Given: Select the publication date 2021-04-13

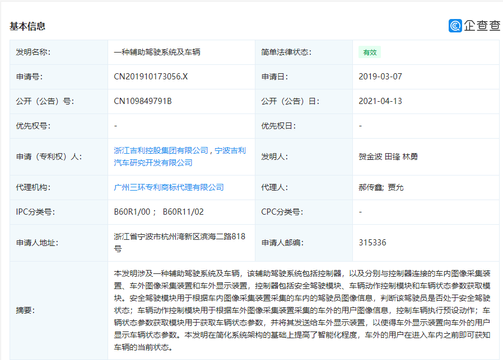Looking at the screenshot, I should pyautogui.click(x=380, y=101).
